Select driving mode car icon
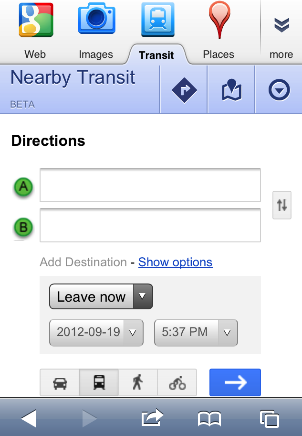 pos(60,382)
